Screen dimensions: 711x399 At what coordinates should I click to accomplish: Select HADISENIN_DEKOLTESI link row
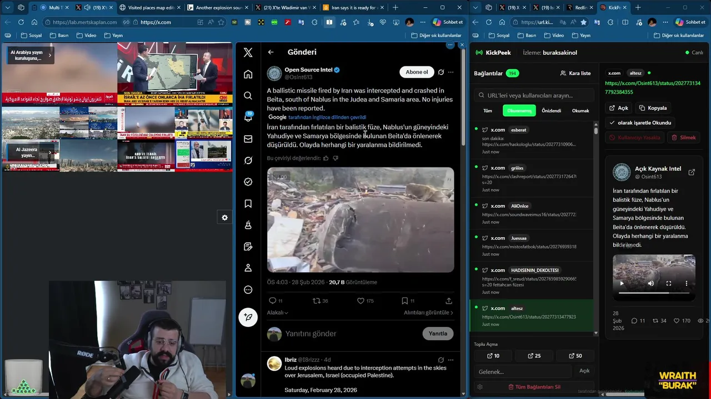click(x=532, y=281)
